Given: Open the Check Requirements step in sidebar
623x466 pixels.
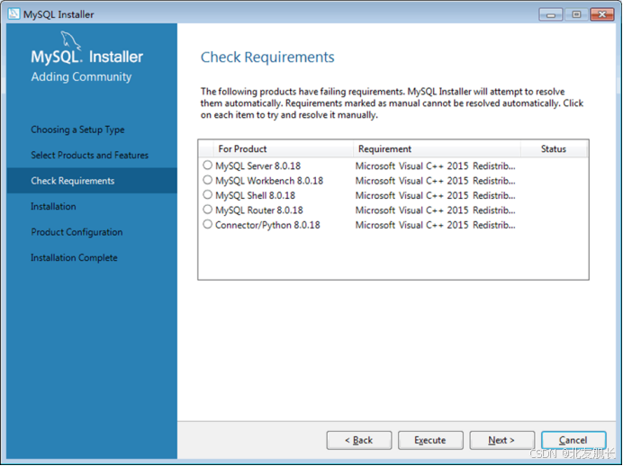Looking at the screenshot, I should (x=92, y=181).
